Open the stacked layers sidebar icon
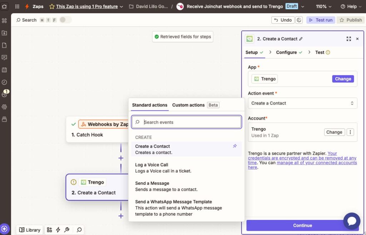The height and width of the screenshot is (235, 366). (x=4, y=119)
